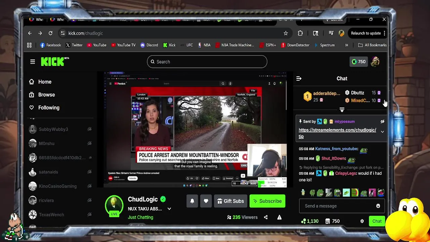Reload the kick.com page
Image resolution: width=430 pixels, height=242 pixels.
point(50,33)
